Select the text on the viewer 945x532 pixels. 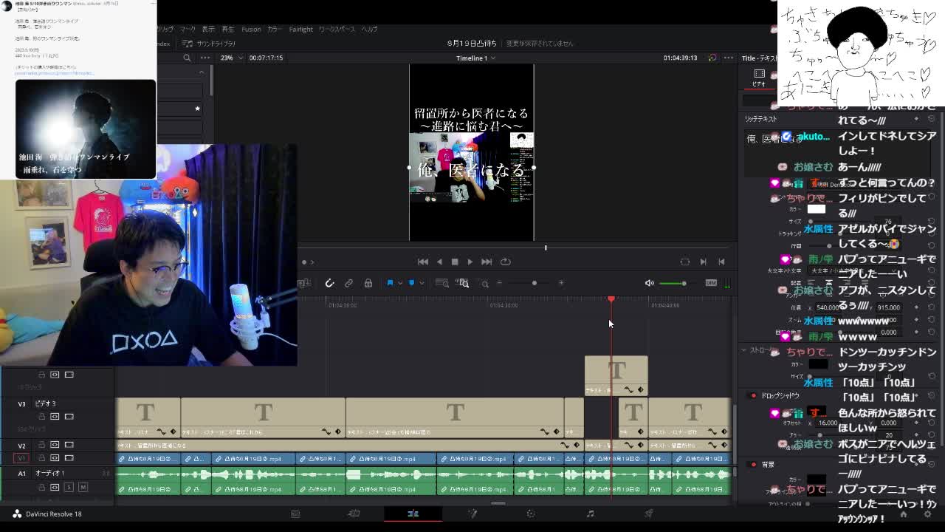(471, 169)
